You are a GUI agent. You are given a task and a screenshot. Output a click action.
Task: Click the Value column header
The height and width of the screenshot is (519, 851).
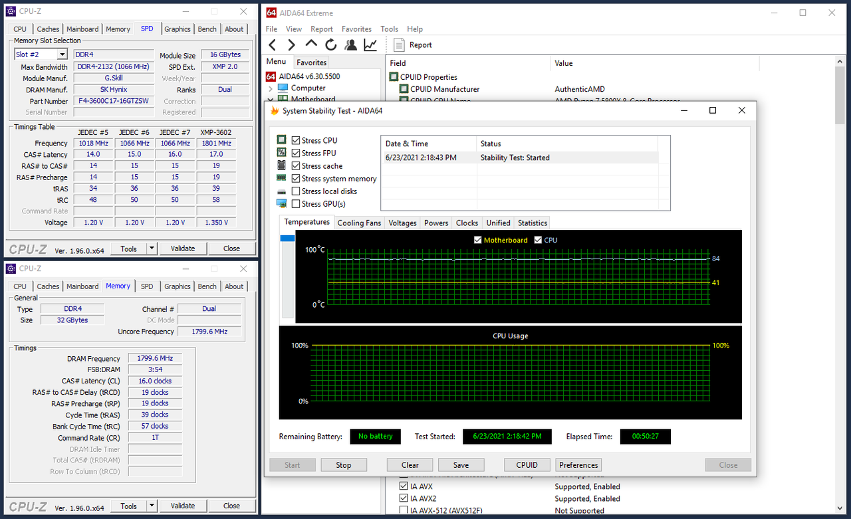click(x=655, y=63)
